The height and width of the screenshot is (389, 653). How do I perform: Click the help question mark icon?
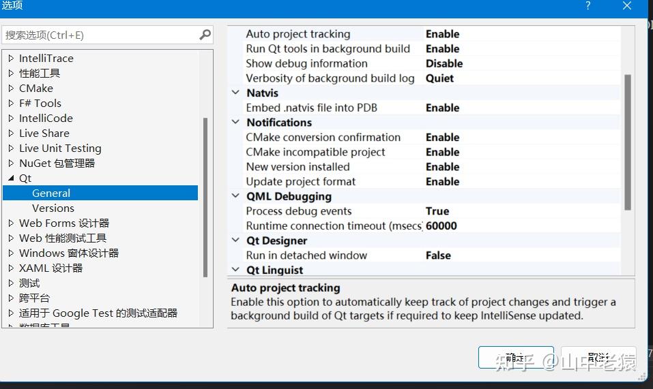point(587,6)
